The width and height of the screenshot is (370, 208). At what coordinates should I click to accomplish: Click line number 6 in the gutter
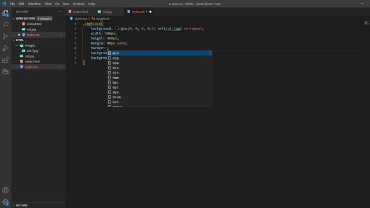tap(75, 48)
